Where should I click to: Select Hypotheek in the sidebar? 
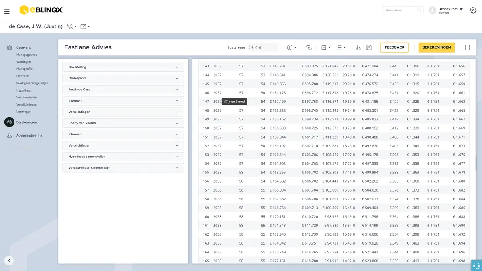pos(24,90)
